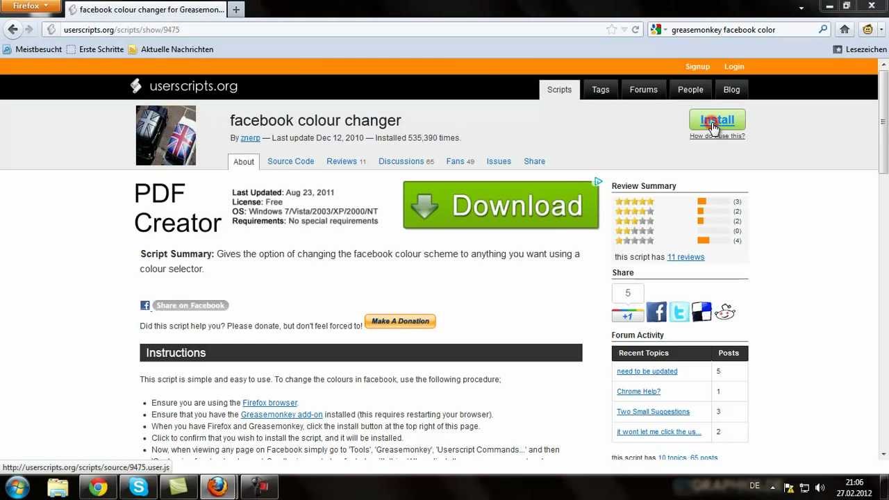This screenshot has width=889, height=500.
Task: Open the list all tabs dropdown
Action: [801, 8]
